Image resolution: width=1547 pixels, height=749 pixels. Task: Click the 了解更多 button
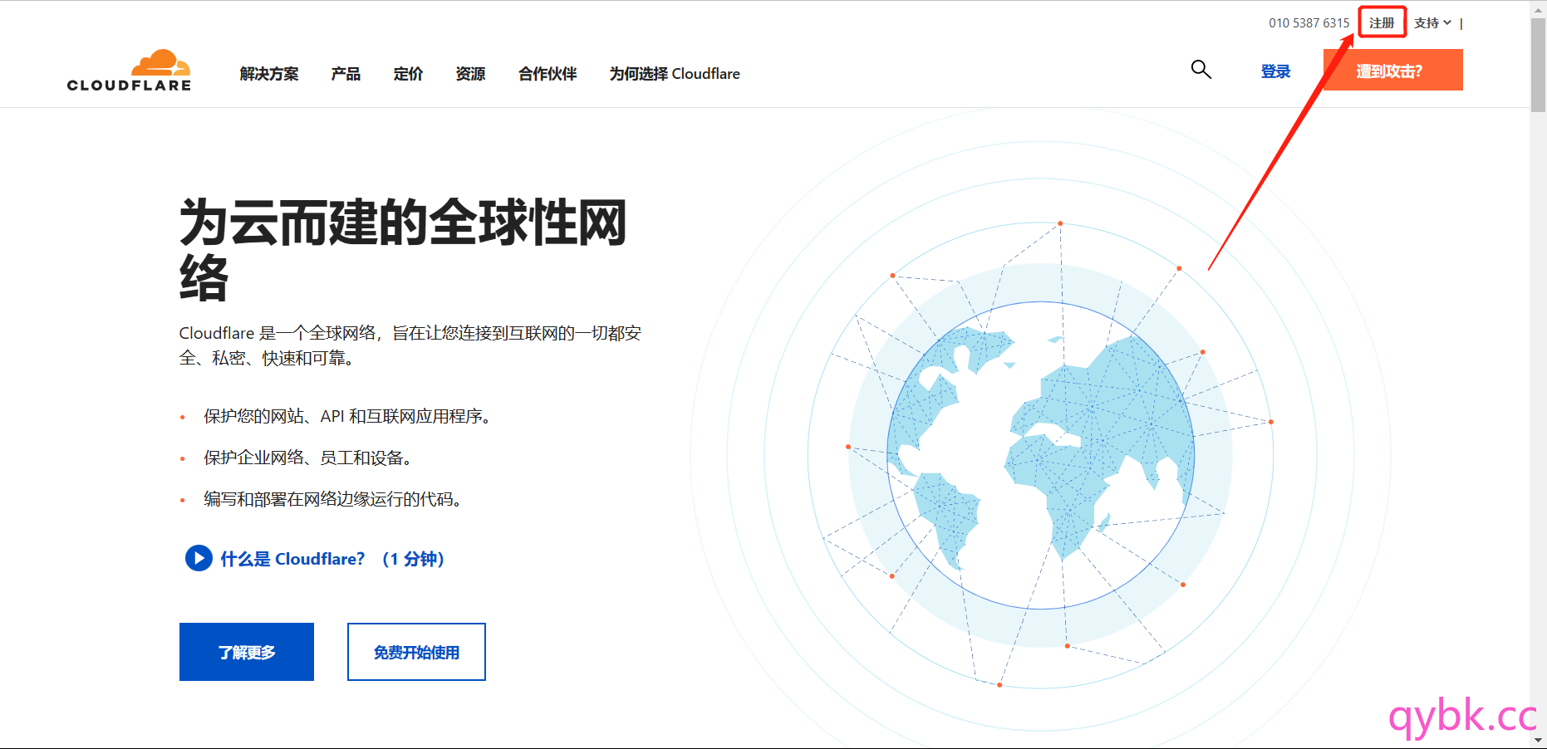[x=247, y=652]
